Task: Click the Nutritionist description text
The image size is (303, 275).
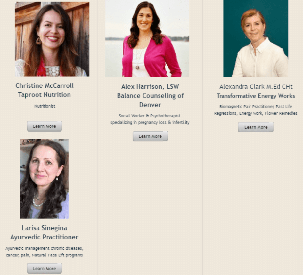Action: coord(45,106)
